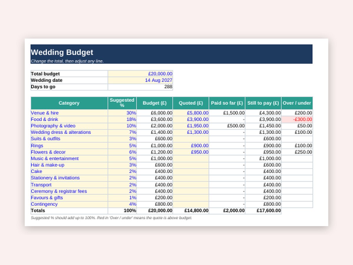Click the Venue over/under £200.00 cell
353x265 pixels.
coord(297,113)
